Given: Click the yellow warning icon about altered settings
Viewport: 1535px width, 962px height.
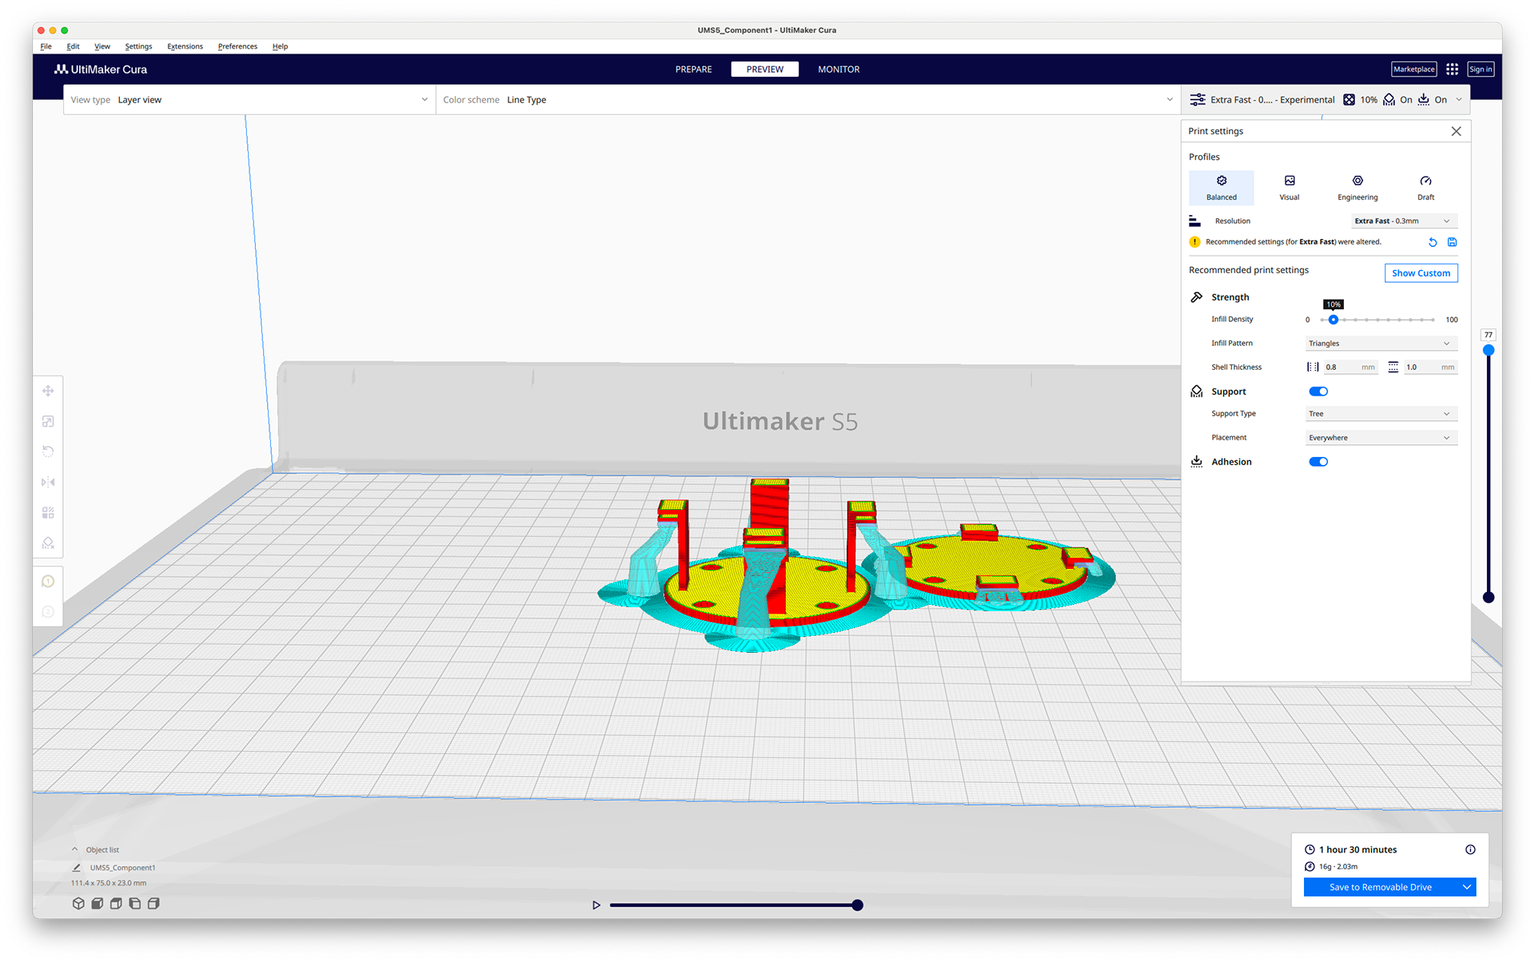Looking at the screenshot, I should tap(1195, 242).
